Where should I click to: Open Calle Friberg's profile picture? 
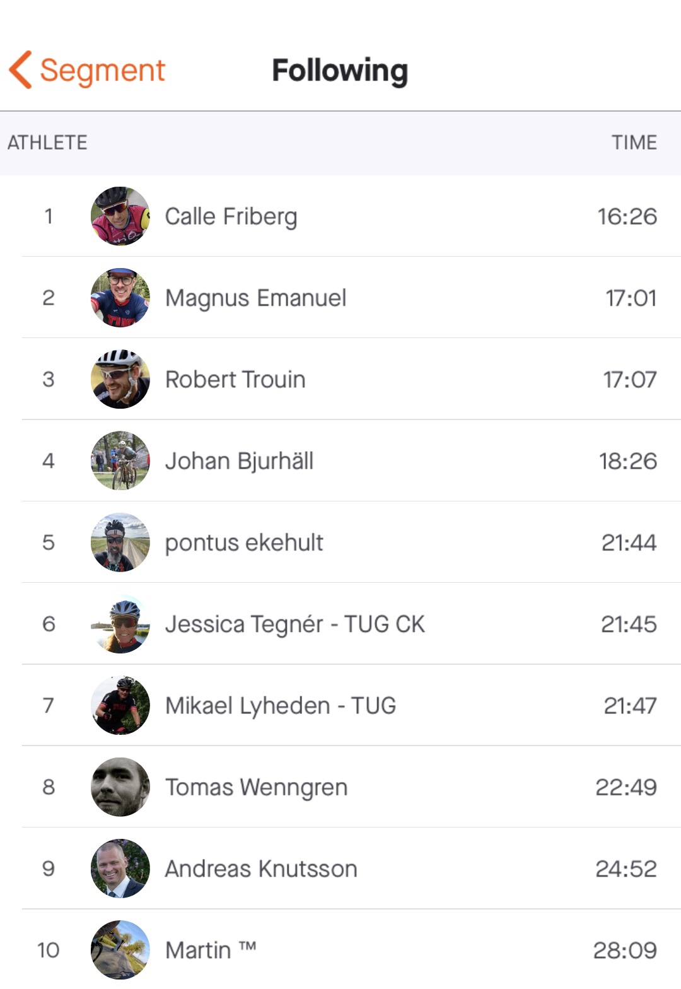(120, 216)
